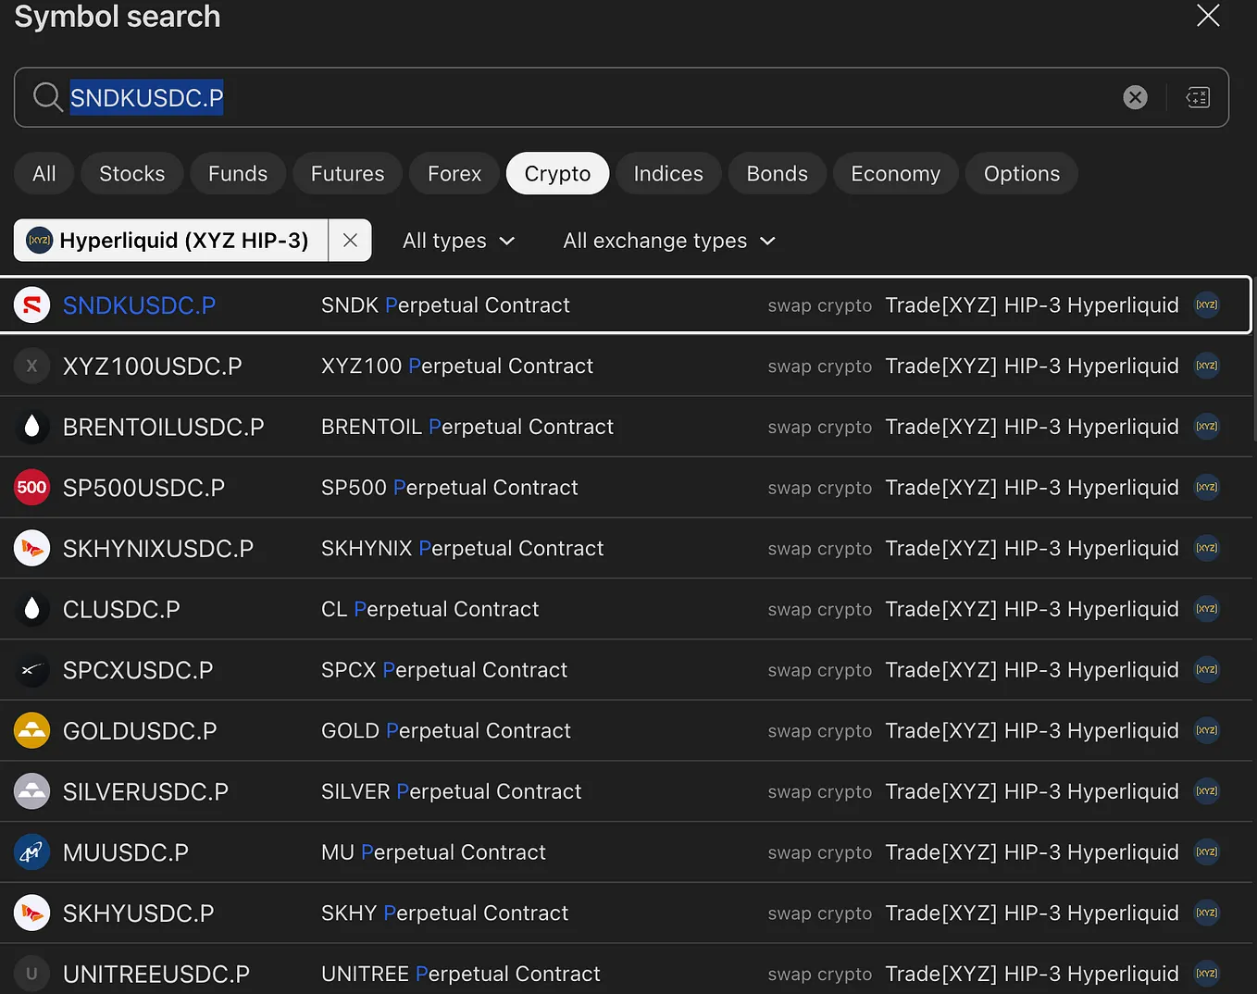1257x994 pixels.
Task: Click the SNDK red S logo icon
Action: pos(31,305)
